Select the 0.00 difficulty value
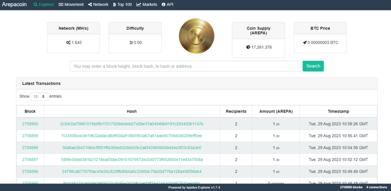391x191 pixels. [138, 43]
